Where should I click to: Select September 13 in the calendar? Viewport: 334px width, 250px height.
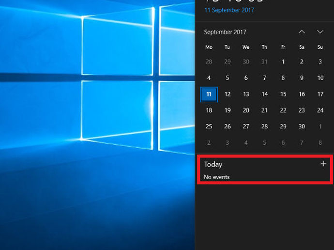click(246, 94)
